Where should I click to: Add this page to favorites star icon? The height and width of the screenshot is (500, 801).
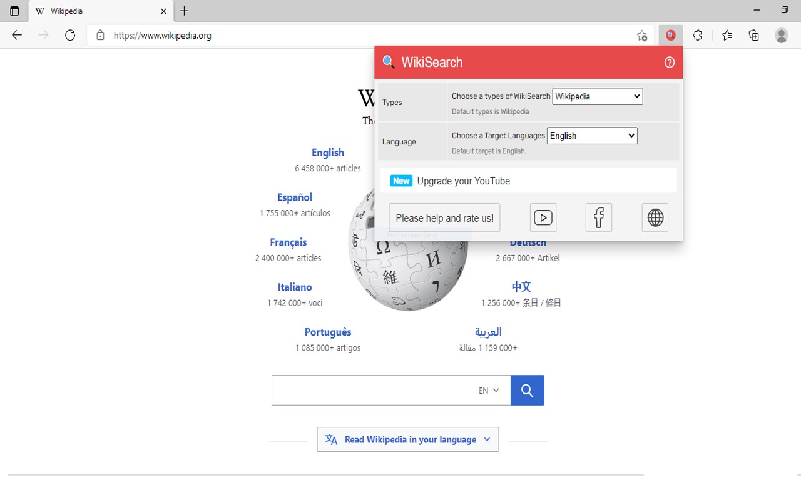click(642, 36)
